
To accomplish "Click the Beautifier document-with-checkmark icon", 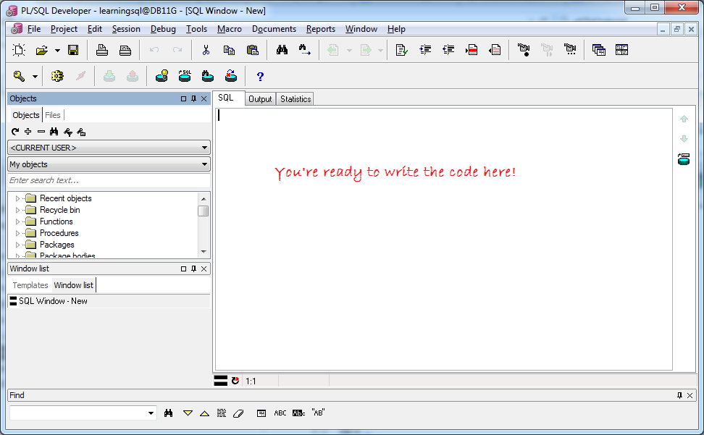I will 402,50.
